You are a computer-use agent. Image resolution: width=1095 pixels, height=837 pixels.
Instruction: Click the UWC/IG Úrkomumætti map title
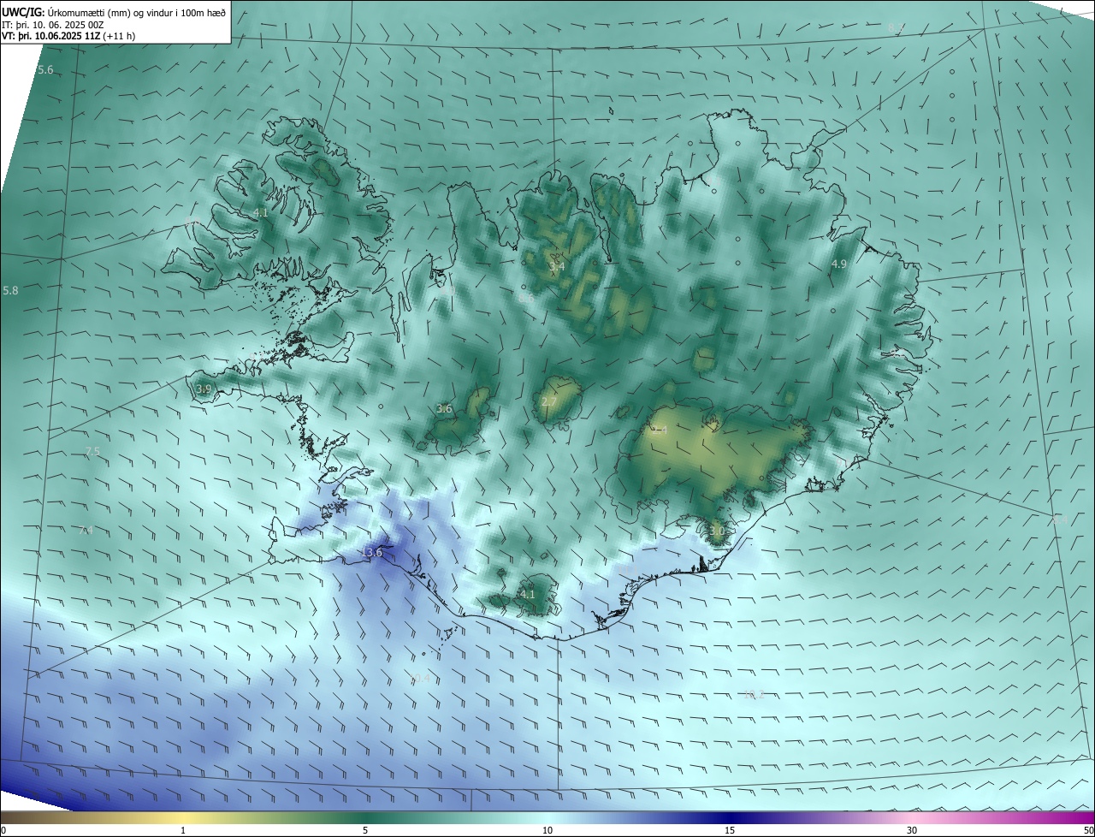pyautogui.click(x=114, y=11)
